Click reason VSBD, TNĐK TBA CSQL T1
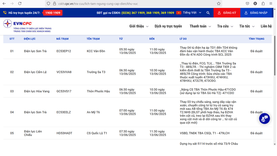The image size is (277, 156). point(205,133)
